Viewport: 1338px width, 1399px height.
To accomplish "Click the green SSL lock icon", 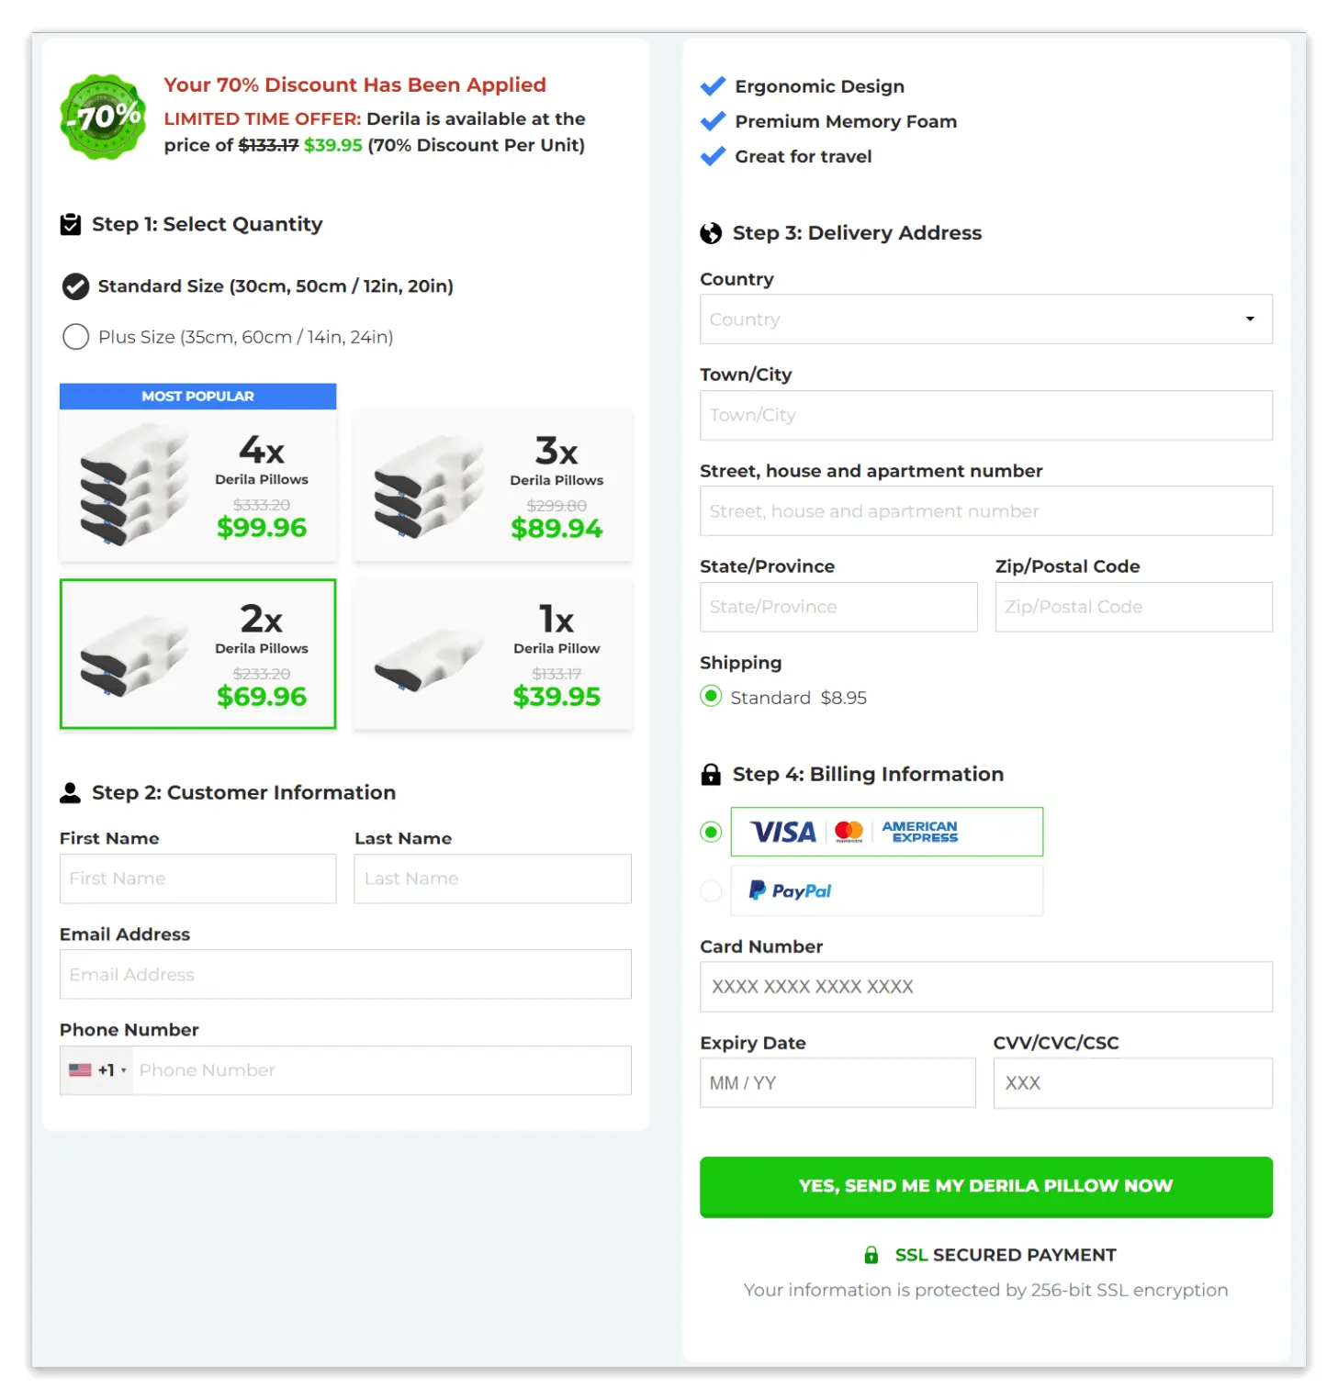I will tap(871, 1255).
